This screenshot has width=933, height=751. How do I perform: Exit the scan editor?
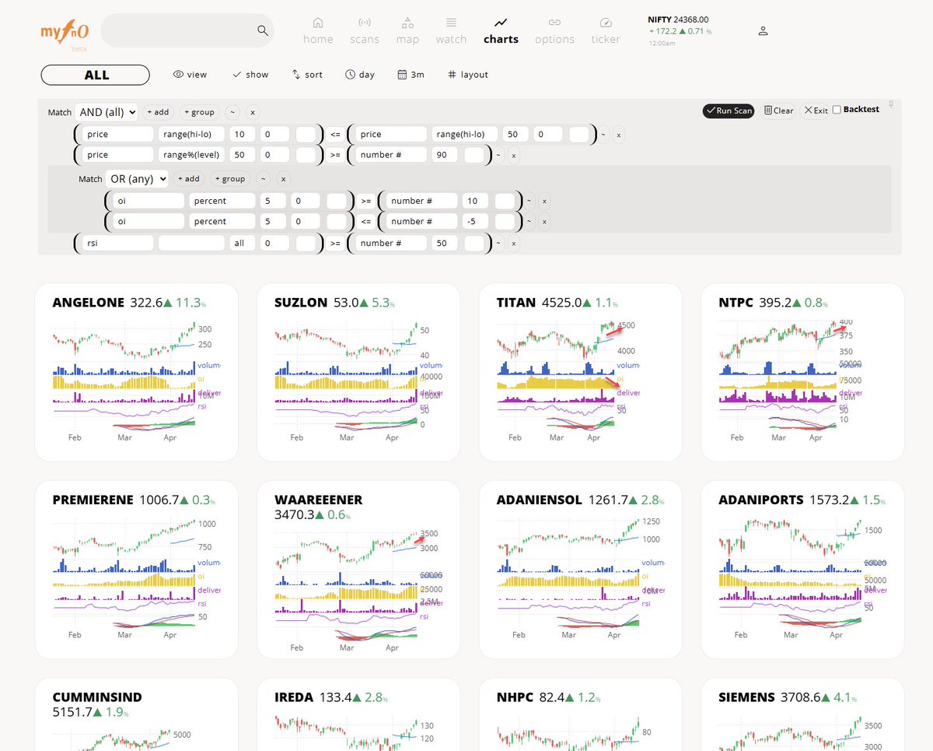click(x=815, y=111)
